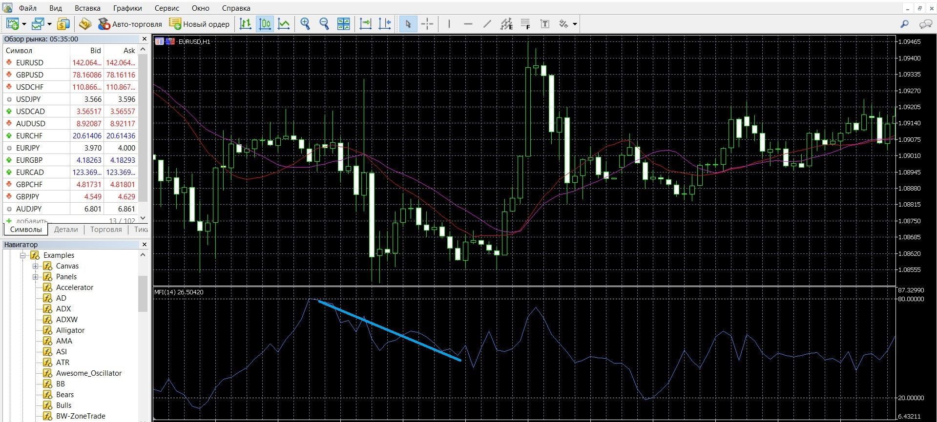Switch to bar chart view
Image resolution: width=937 pixels, height=422 pixels.
(x=246, y=23)
